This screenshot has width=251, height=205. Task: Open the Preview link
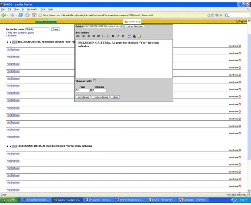pos(12,36)
